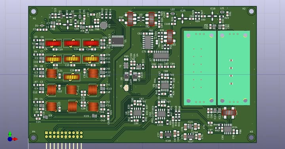Click the TR2 transformer
This screenshot has width=285, height=149.
(x=151, y=19)
